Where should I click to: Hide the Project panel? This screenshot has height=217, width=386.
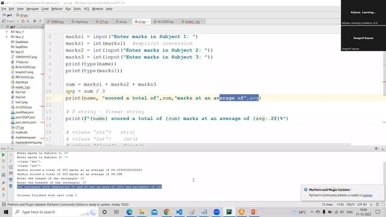click(41, 21)
